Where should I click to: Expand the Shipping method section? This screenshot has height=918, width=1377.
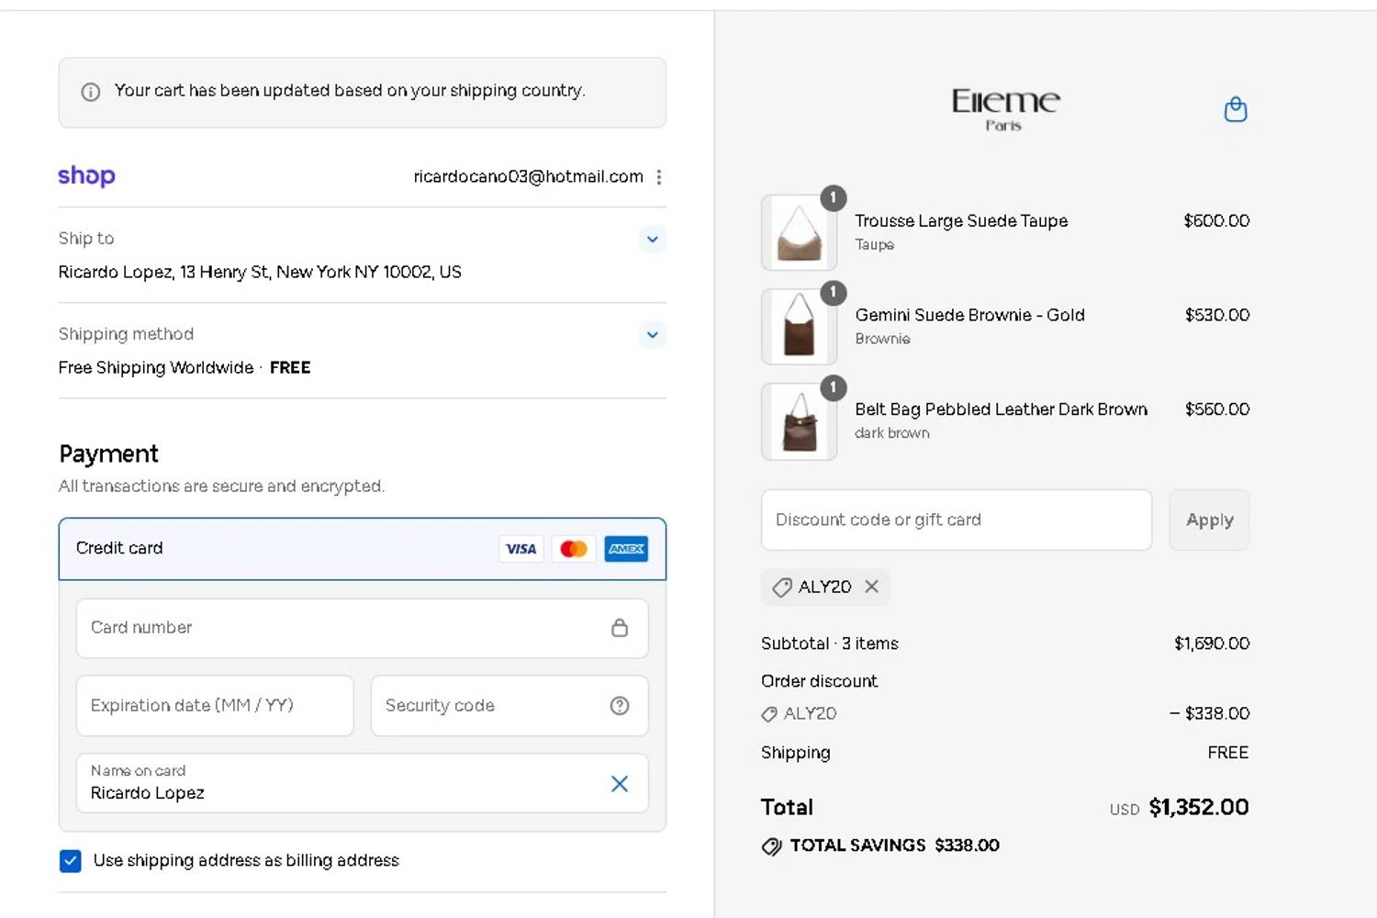[652, 335]
